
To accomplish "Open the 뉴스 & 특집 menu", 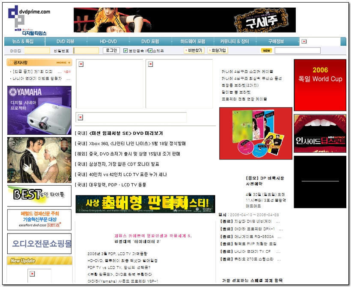I will click(x=23, y=41).
